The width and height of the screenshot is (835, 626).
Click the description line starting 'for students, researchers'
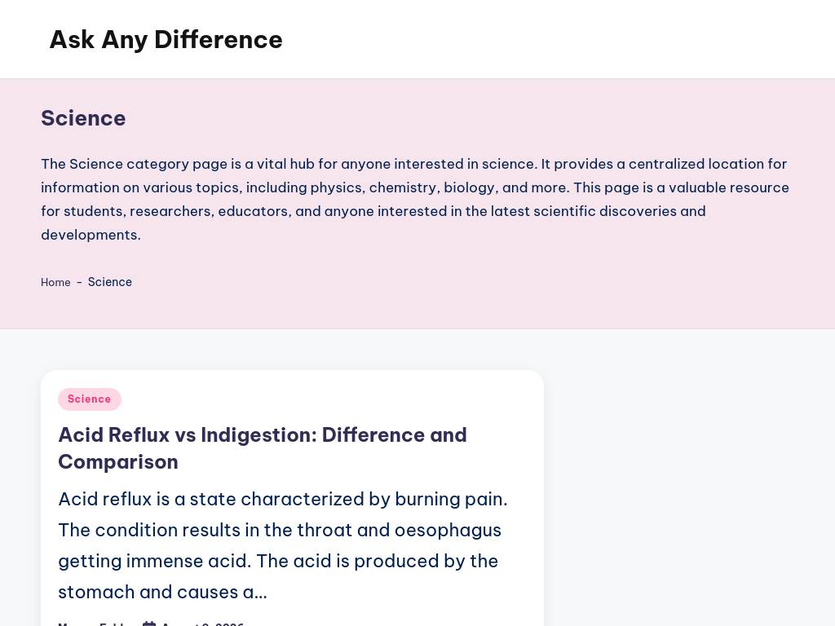coord(373,211)
